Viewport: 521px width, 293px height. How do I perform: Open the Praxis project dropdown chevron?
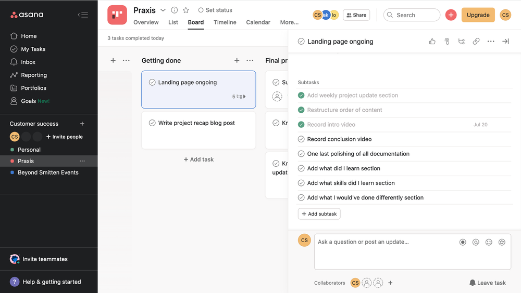(163, 10)
